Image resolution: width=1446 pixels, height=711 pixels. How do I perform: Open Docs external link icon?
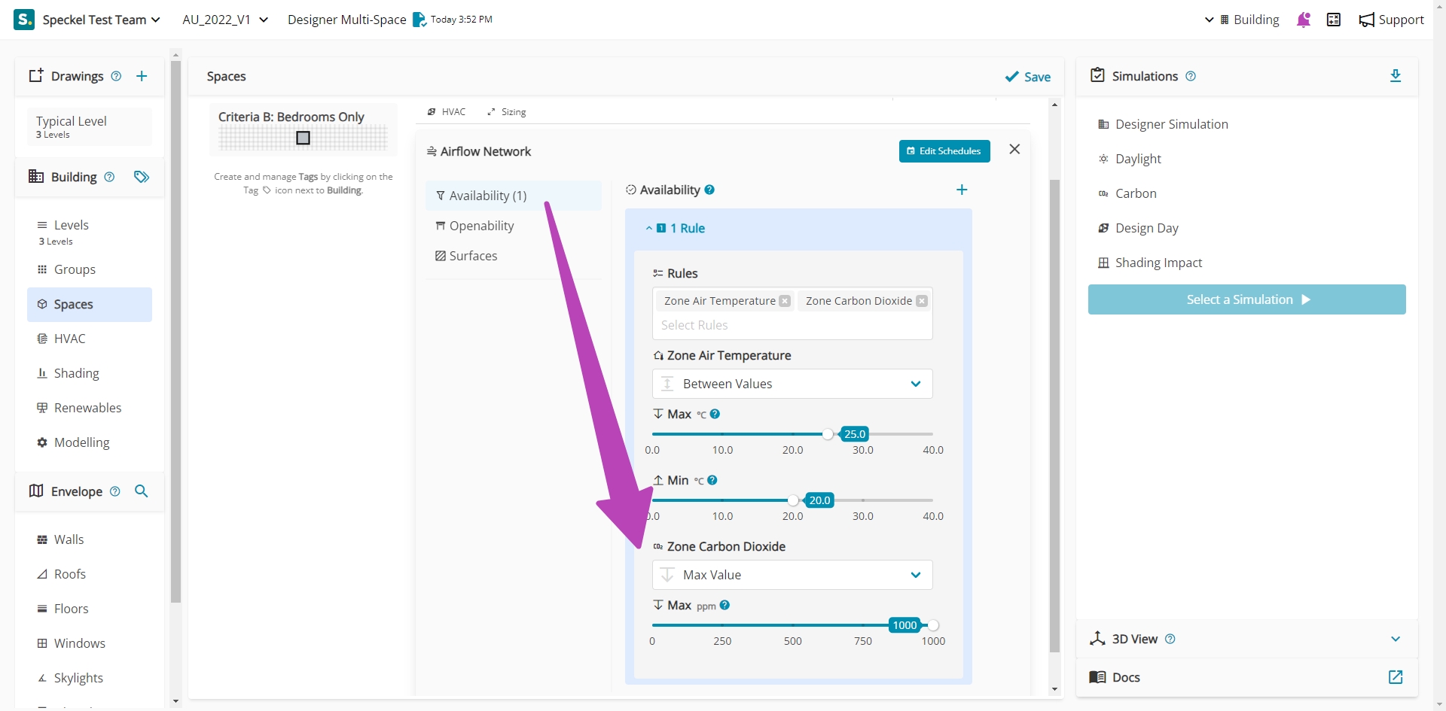point(1395,677)
